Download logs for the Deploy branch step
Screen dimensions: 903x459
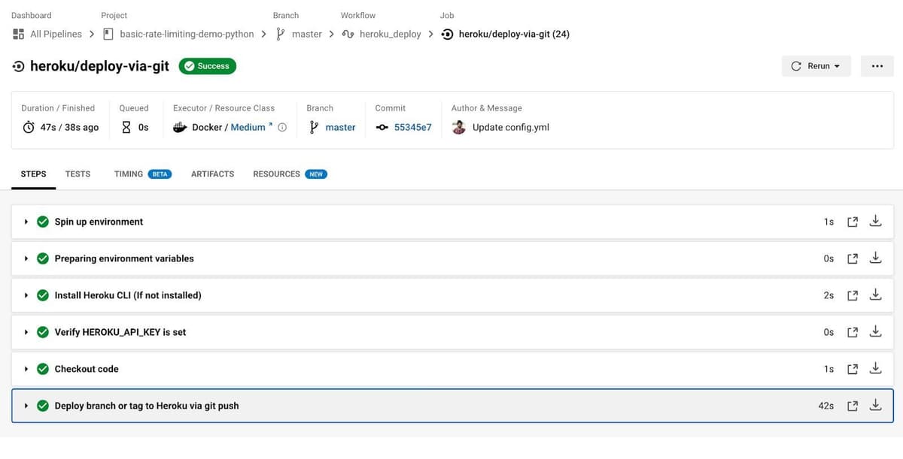(x=875, y=405)
